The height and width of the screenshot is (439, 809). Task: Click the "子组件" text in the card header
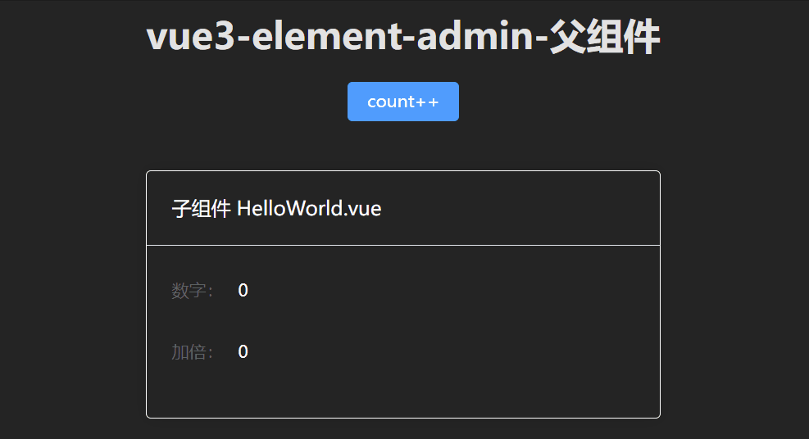(201, 209)
